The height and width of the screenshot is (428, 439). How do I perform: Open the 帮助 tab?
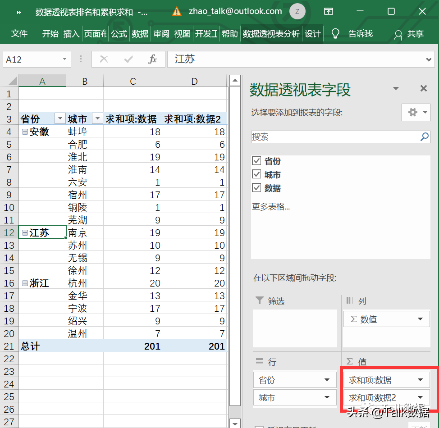point(229,34)
